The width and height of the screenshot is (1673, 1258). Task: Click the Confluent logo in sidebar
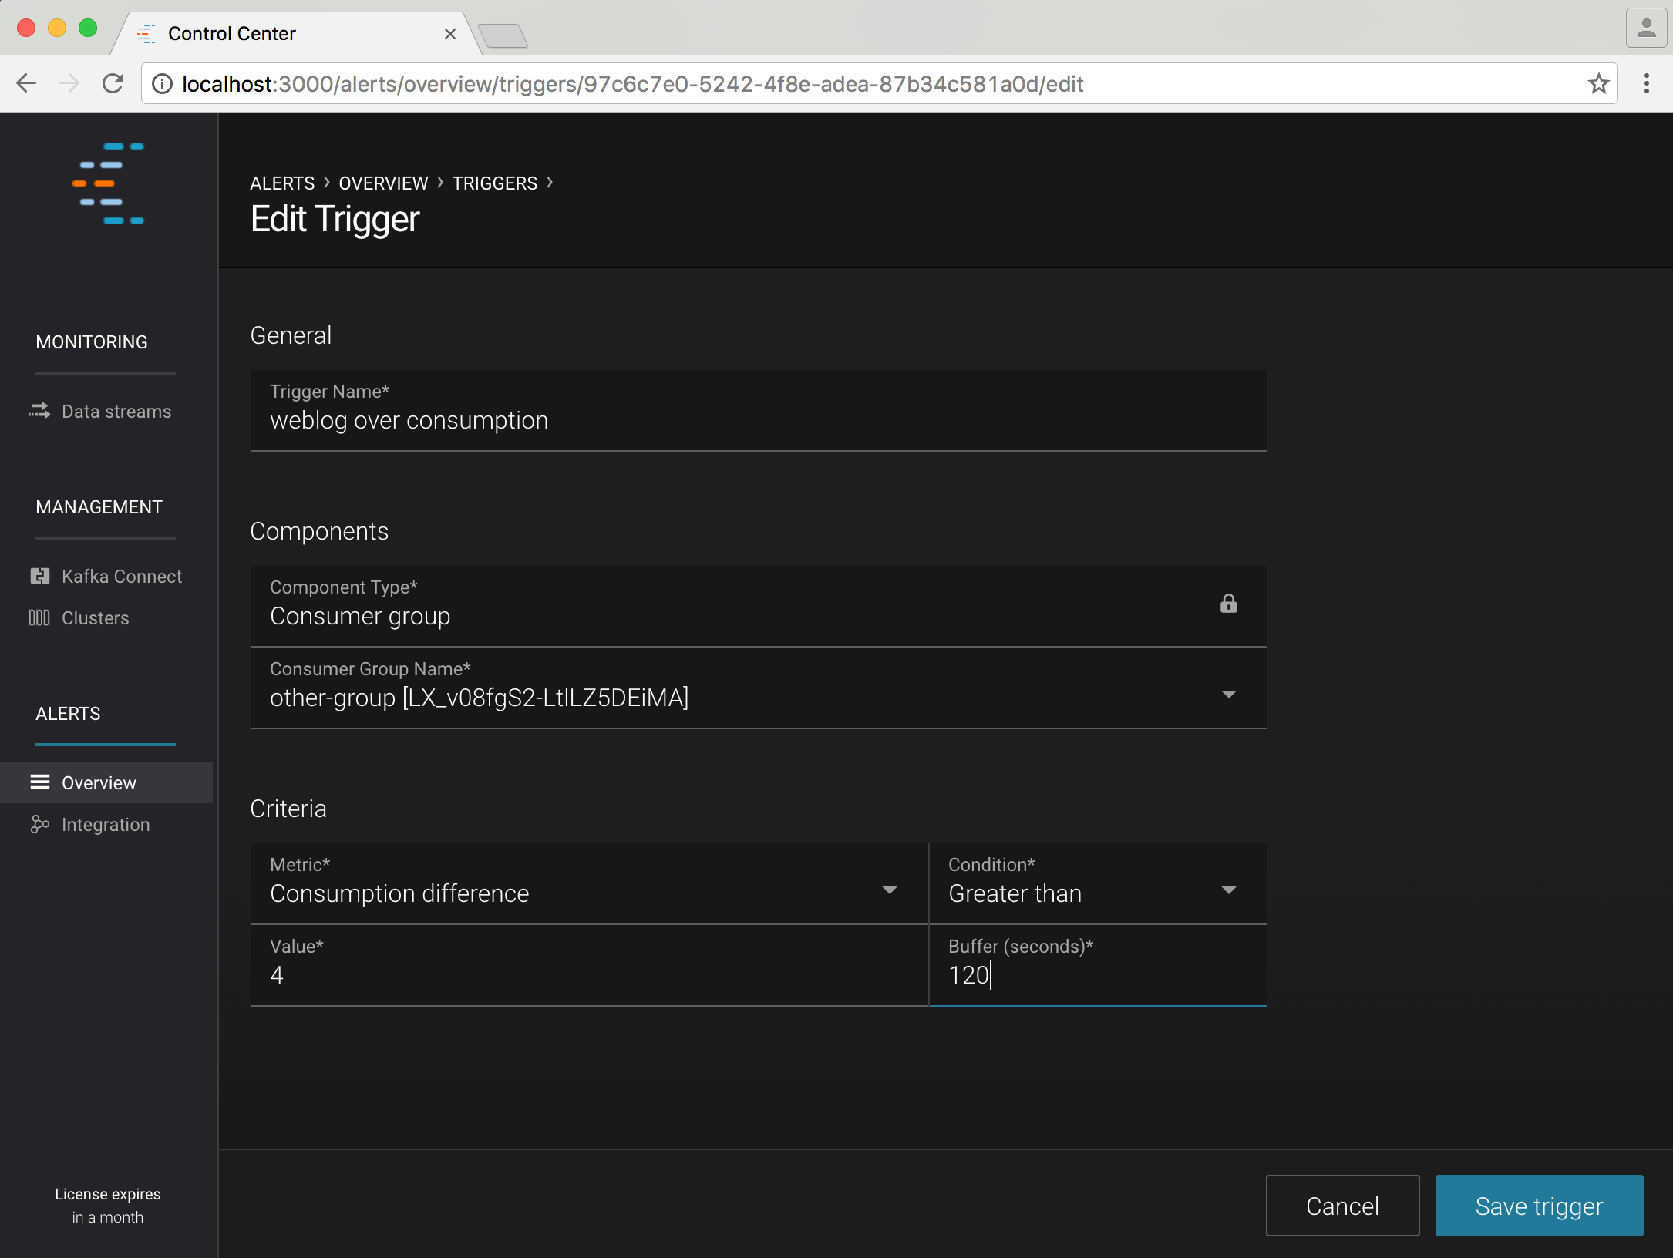point(108,183)
